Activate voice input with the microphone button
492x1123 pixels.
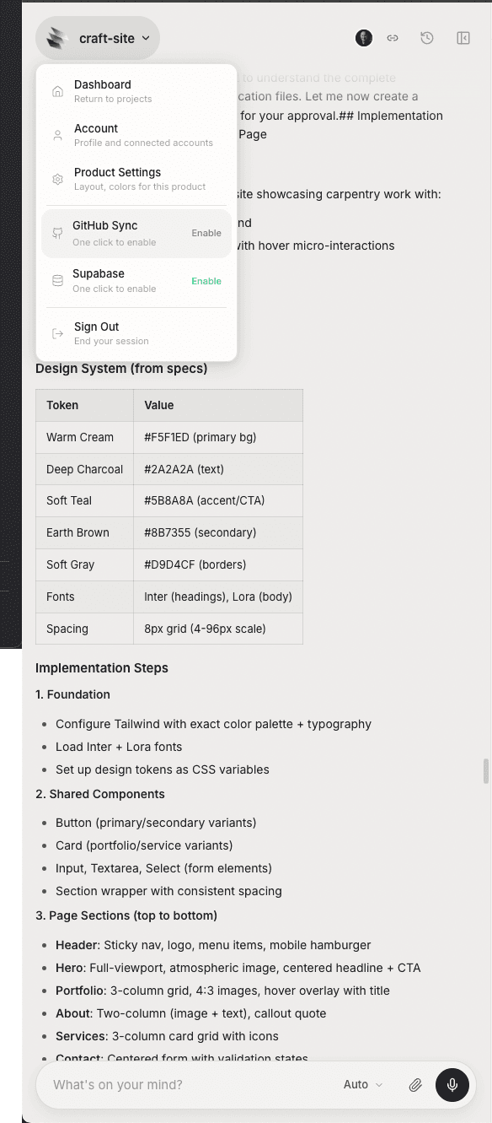click(452, 1085)
